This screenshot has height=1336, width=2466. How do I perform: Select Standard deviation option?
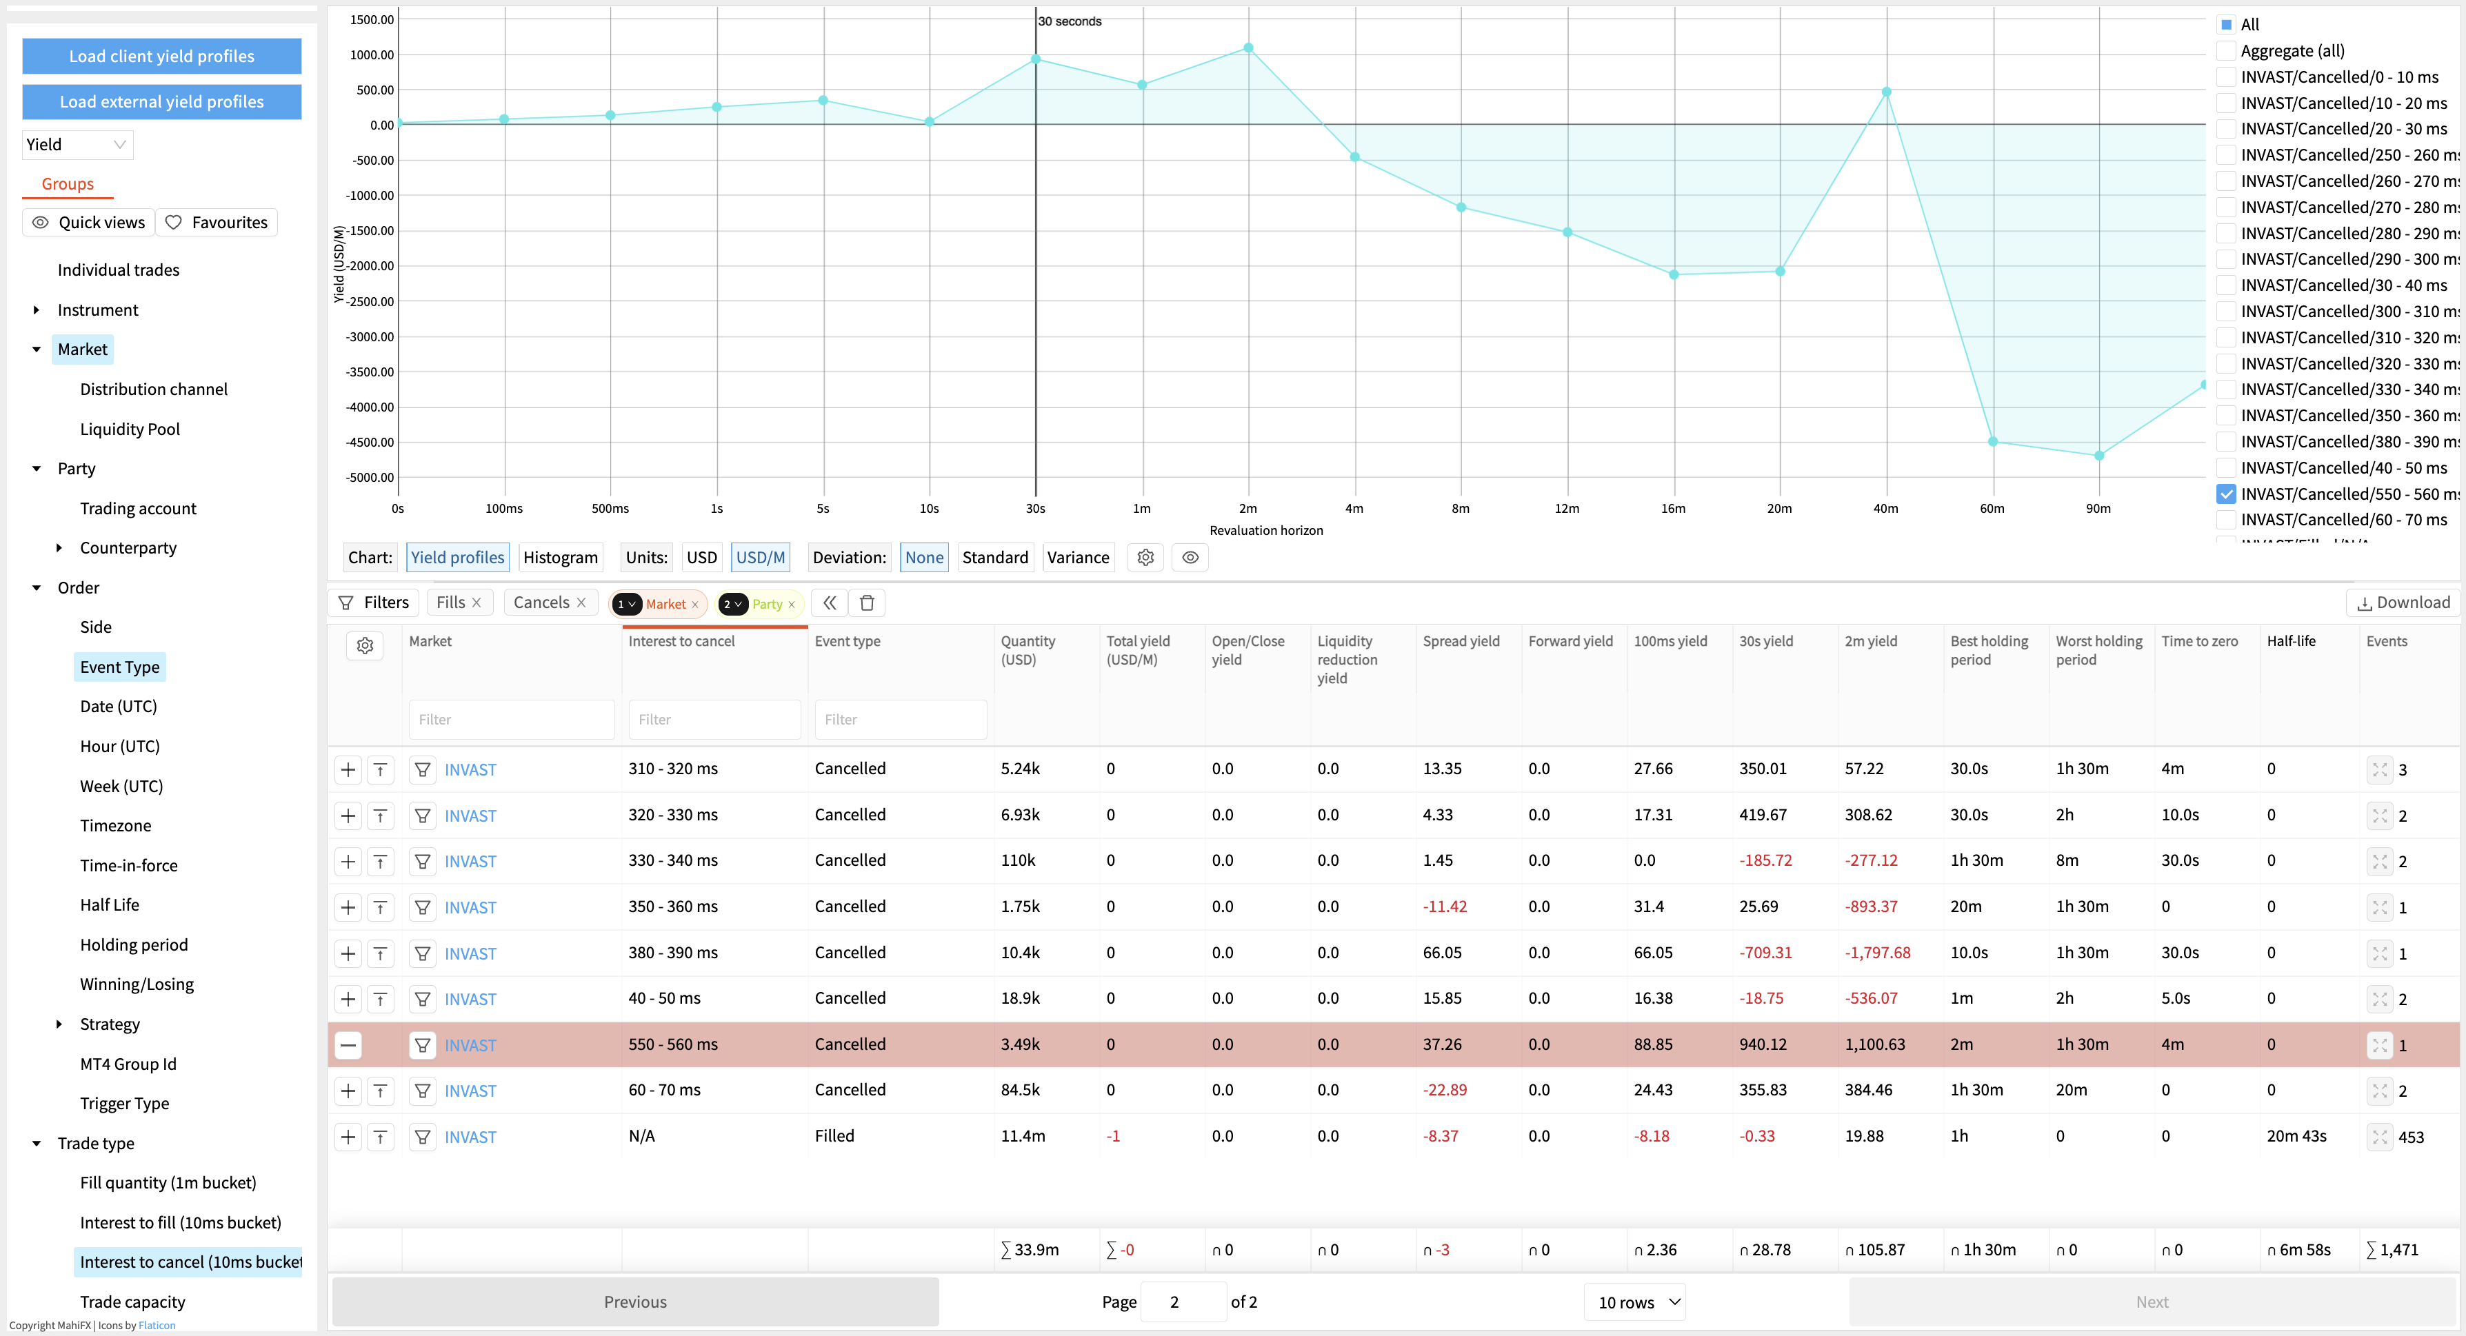[994, 557]
